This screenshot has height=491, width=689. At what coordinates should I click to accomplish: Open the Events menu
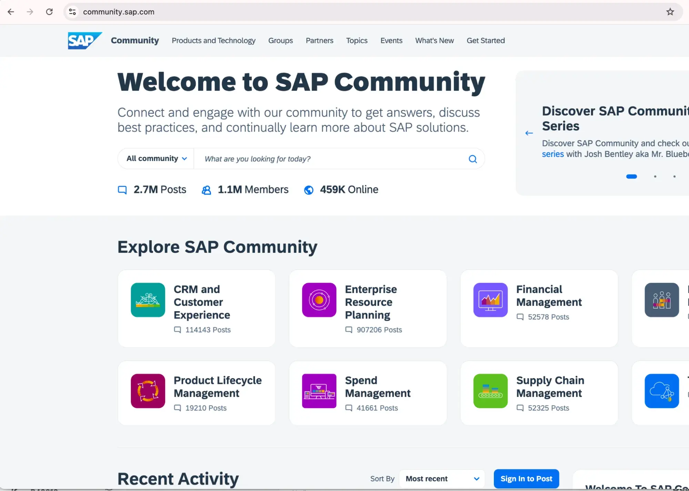pos(391,41)
